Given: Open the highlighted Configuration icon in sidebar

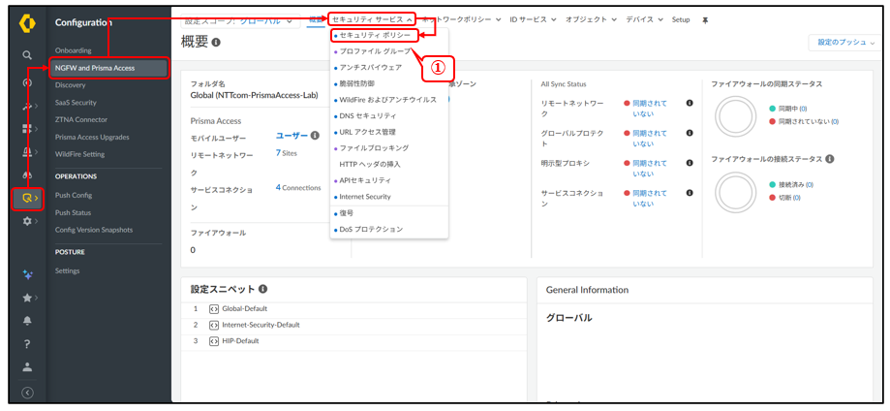Looking at the screenshot, I should [x=27, y=198].
